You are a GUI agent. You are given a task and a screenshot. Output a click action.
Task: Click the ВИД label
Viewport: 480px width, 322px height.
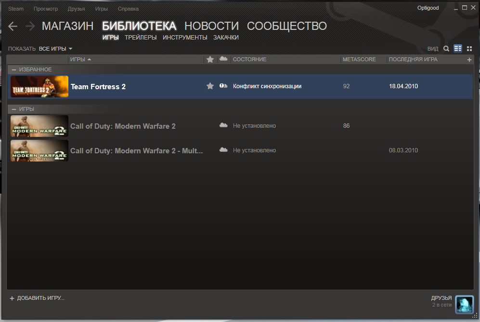[433, 49]
